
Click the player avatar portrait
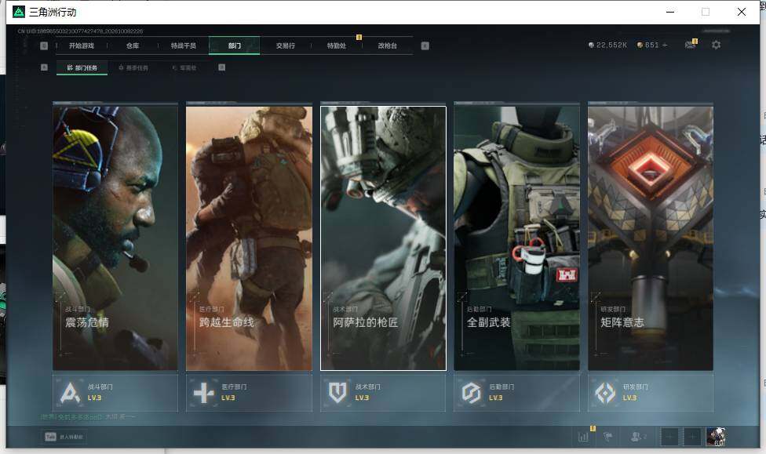tap(716, 437)
